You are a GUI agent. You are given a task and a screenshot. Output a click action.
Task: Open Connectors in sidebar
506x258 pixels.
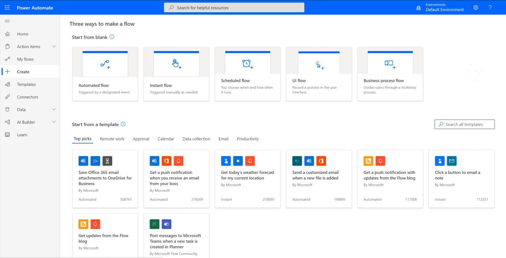point(28,97)
